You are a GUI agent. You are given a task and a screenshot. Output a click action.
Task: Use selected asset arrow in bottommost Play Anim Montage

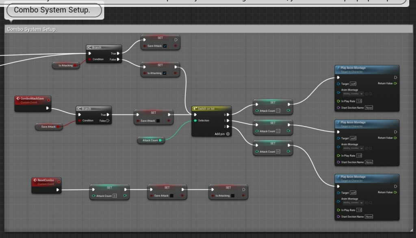tap(367, 203)
